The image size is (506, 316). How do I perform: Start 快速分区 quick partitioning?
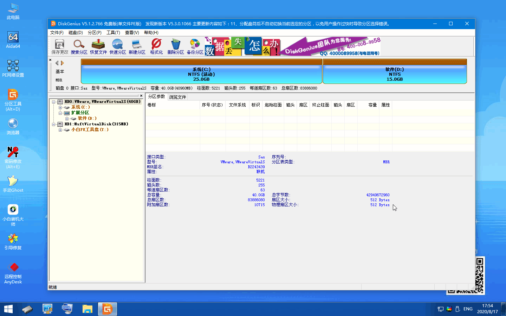point(118,46)
